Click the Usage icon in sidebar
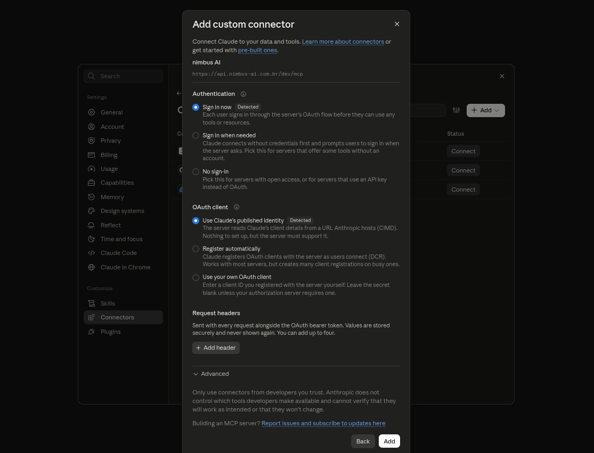 [x=91, y=169]
